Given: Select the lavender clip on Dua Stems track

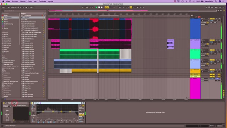Looking at the screenshot, I should 170,44.
